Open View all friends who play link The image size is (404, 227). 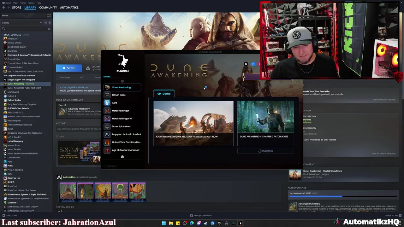[383, 154]
